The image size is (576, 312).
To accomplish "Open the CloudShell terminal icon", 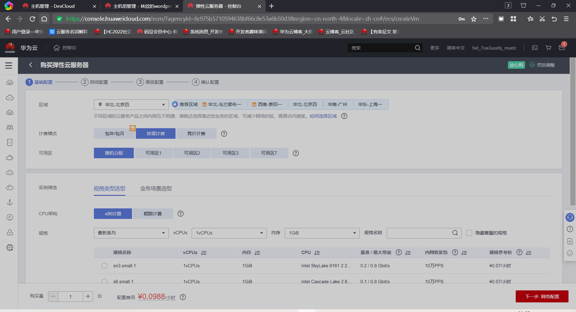I will pos(535,48).
